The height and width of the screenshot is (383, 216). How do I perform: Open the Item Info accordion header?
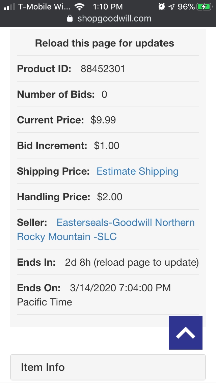[108, 367]
